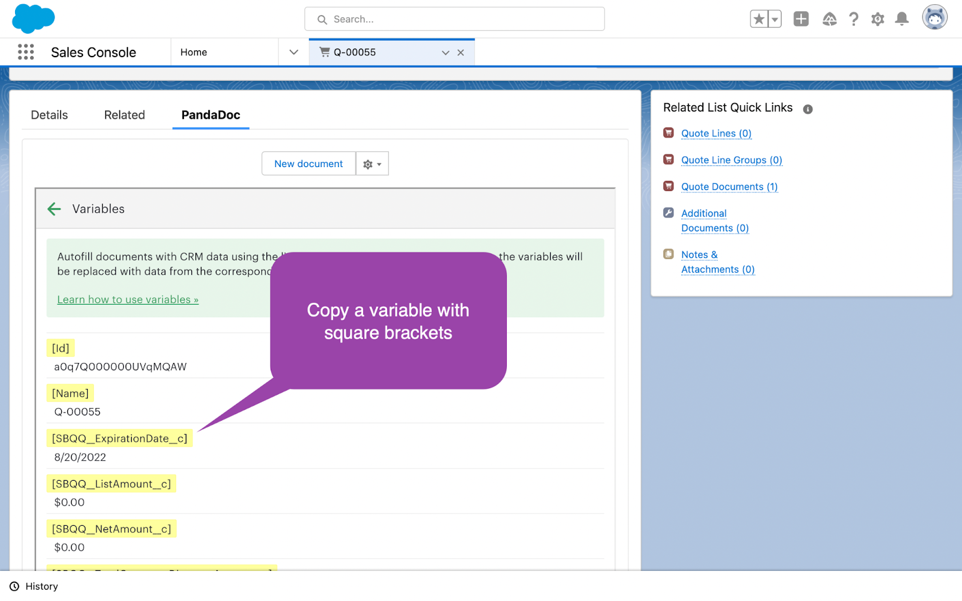The width and height of the screenshot is (962, 601).
Task: Open the Q-00055 tab actions chevron
Action: click(x=446, y=53)
